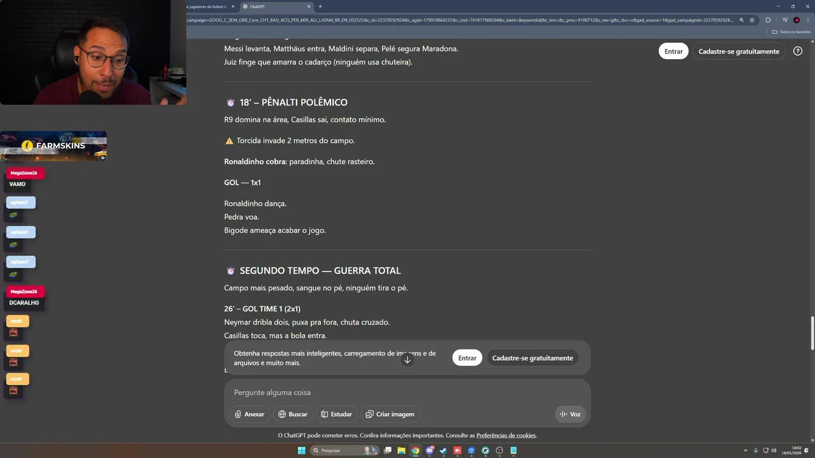This screenshot has height=458, width=815.
Task: Click the globe icon in Buscar
Action: 282,414
